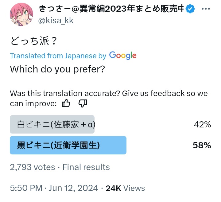Click the Final results text
The height and width of the screenshot is (202, 221).
point(86,167)
